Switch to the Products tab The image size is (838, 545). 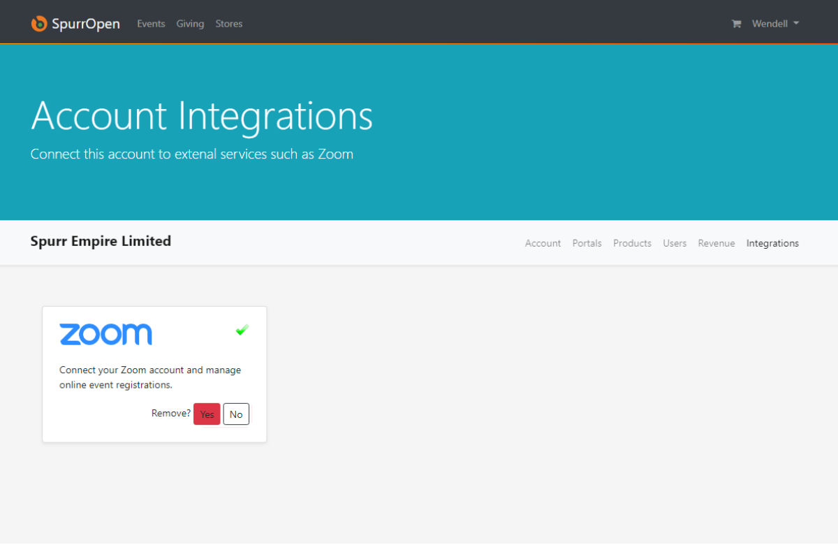[632, 243]
